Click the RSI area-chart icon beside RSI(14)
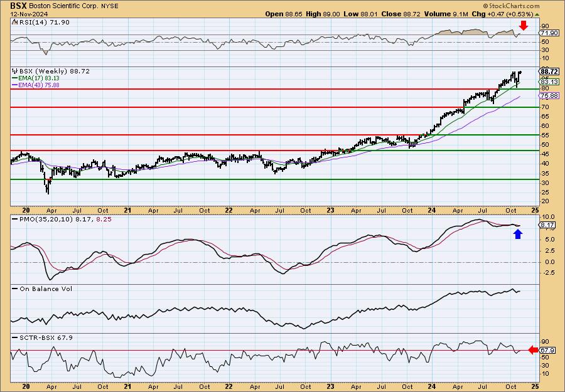The height and width of the screenshot is (392, 565). pos(14,23)
